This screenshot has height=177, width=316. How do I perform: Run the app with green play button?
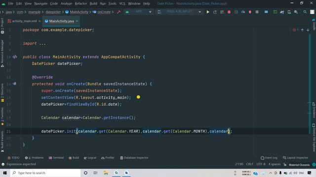coord(208,12)
